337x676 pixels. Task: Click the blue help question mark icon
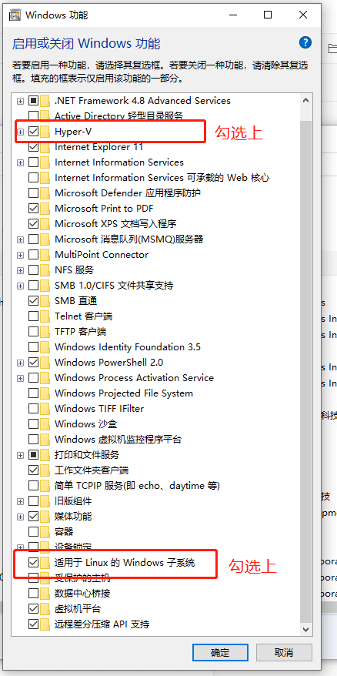tap(305, 42)
